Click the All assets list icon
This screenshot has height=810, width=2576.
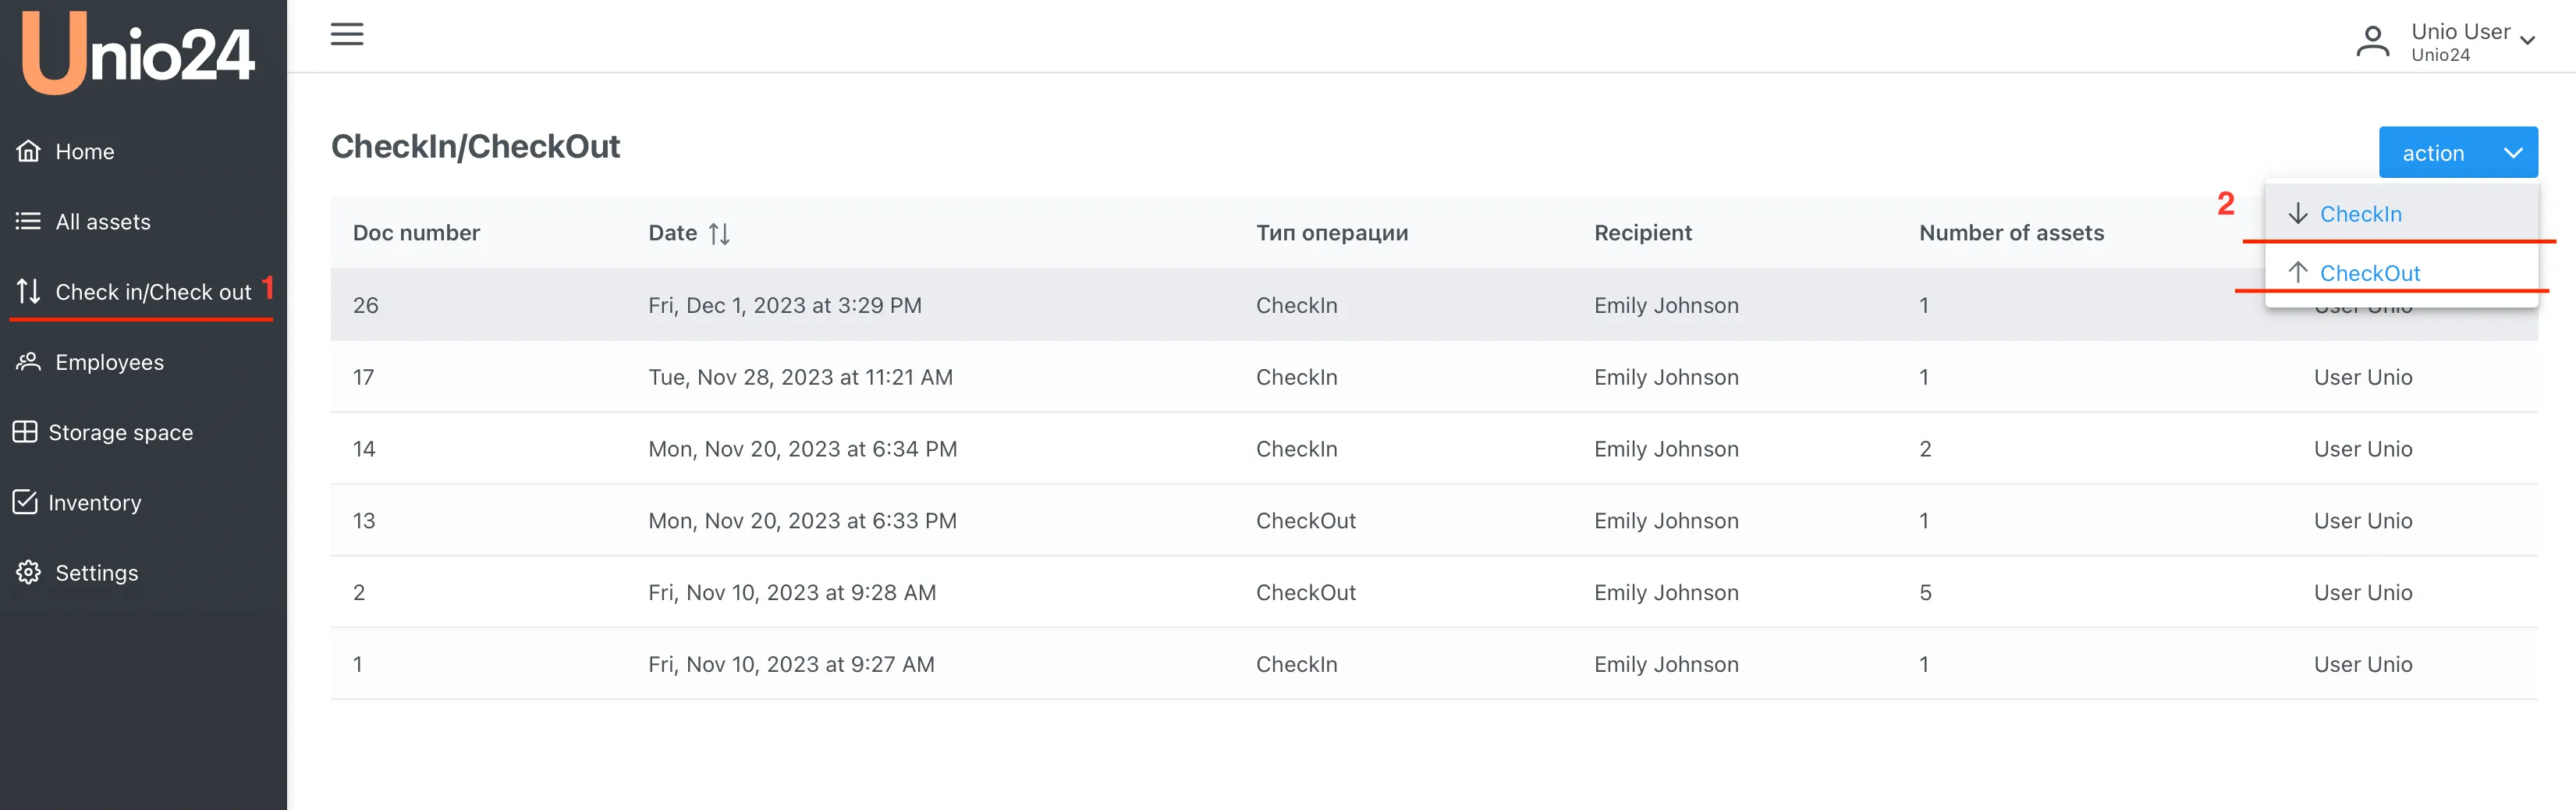[x=29, y=221]
